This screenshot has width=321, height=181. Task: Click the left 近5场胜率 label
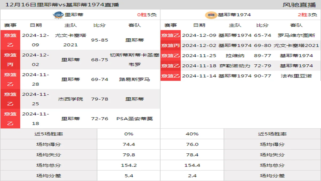coord(49,134)
